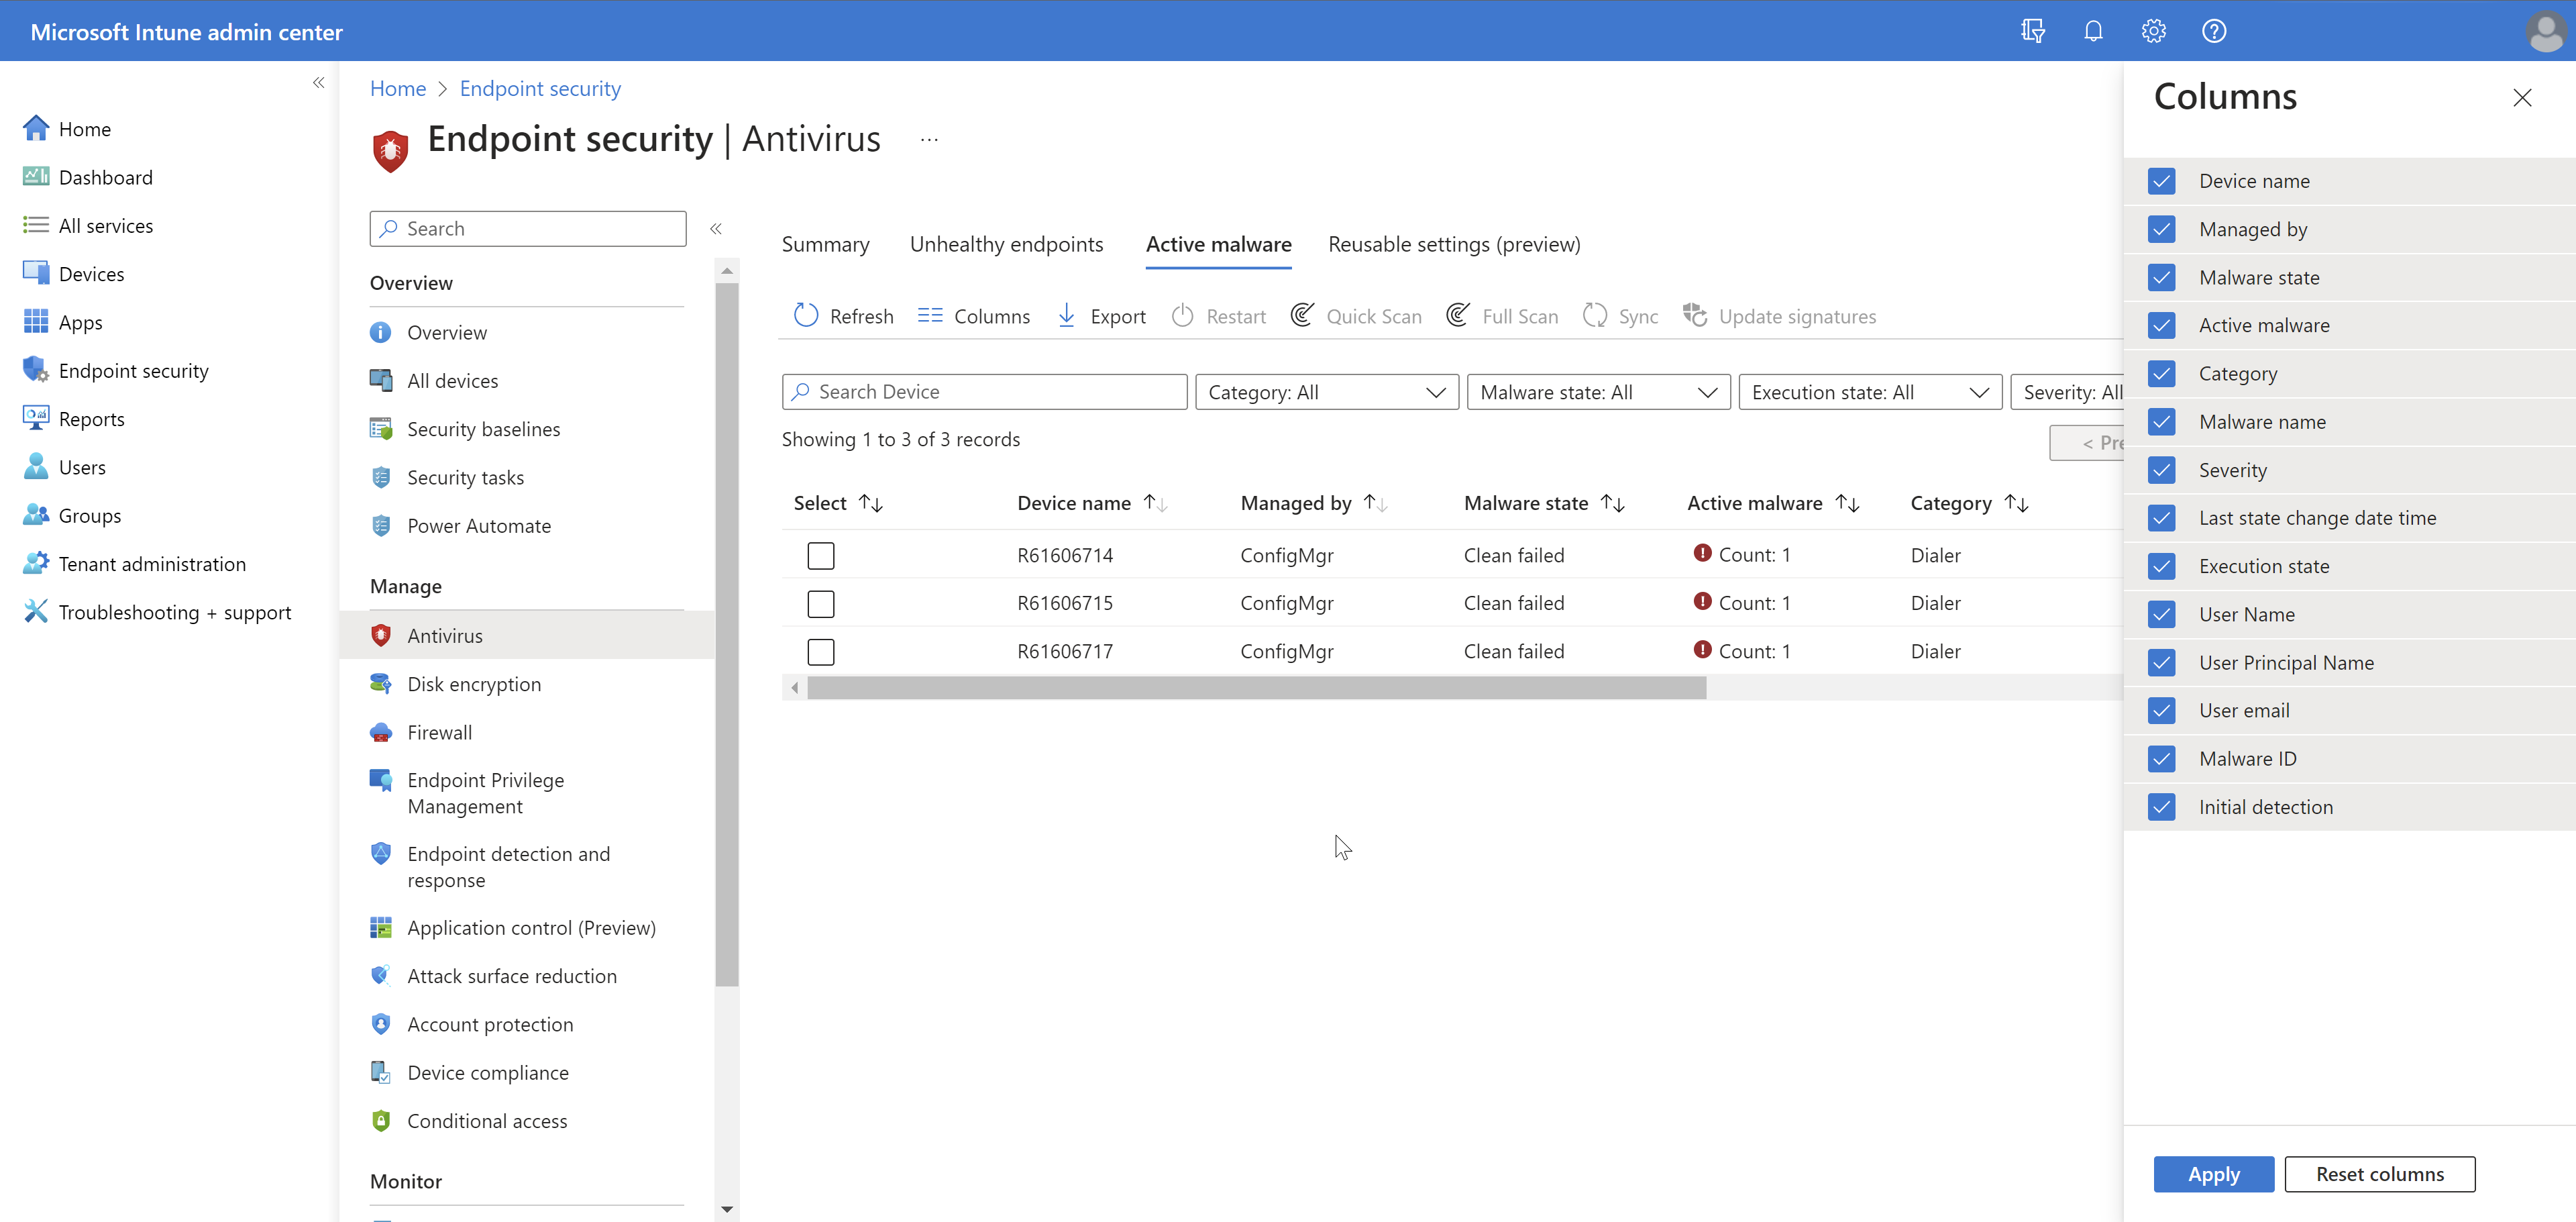The width and height of the screenshot is (2576, 1222).
Task: Open the notifications bell icon
Action: (x=2092, y=30)
